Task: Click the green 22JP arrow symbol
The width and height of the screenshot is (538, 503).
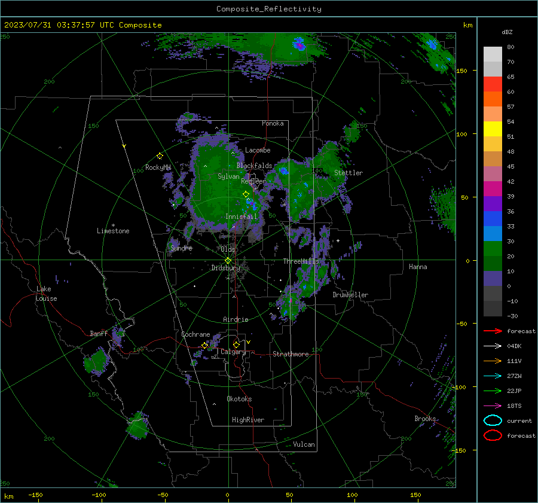Action: [493, 391]
